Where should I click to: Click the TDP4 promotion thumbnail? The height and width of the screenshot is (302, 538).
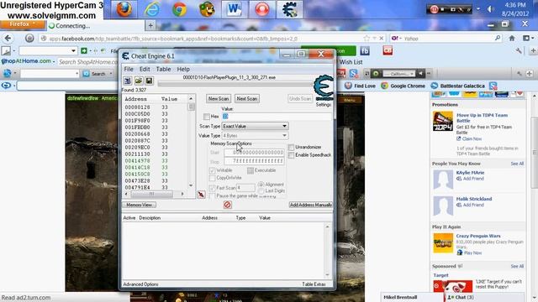(x=443, y=121)
